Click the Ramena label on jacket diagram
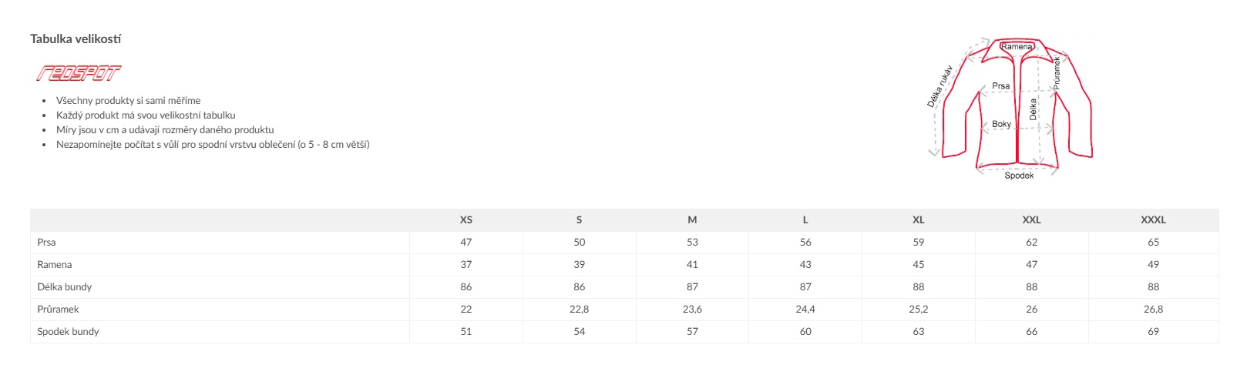1247x375 pixels. (x=1017, y=47)
